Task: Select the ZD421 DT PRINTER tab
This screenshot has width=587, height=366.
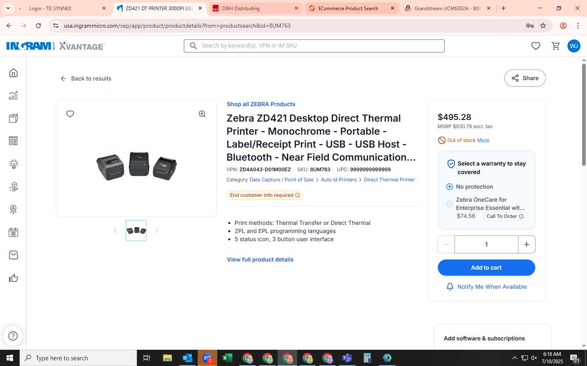Action: [x=159, y=8]
